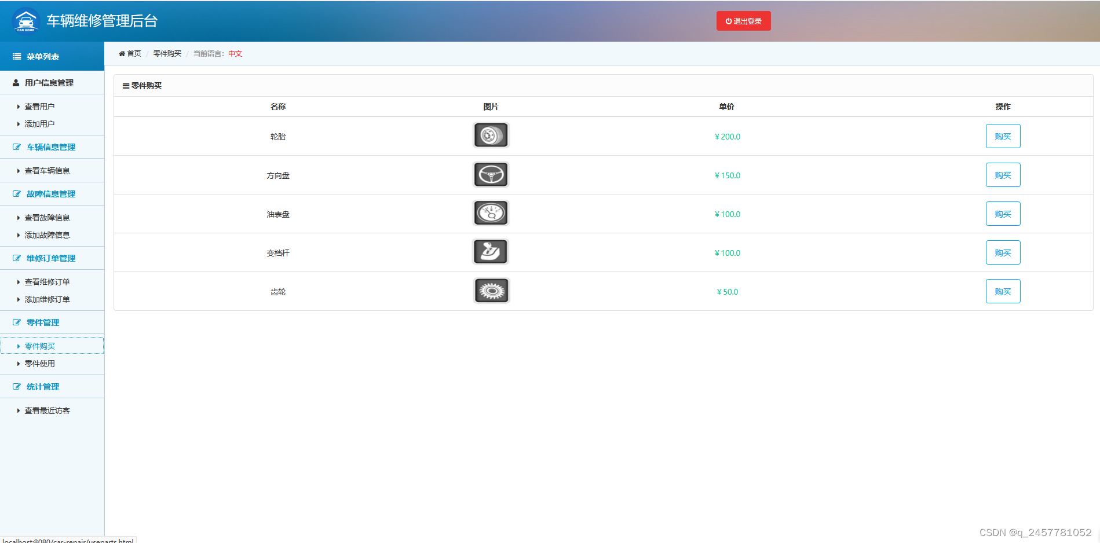Click the list icon before 零件购买 heading

click(x=126, y=86)
